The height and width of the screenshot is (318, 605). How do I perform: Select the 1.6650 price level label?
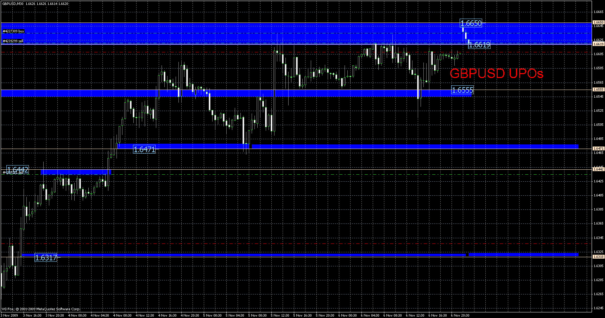471,24
